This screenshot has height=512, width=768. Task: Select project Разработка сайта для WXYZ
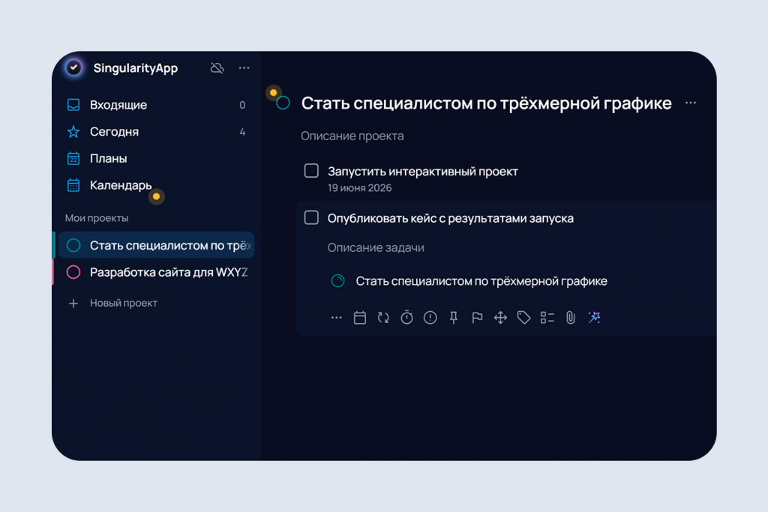click(156, 272)
